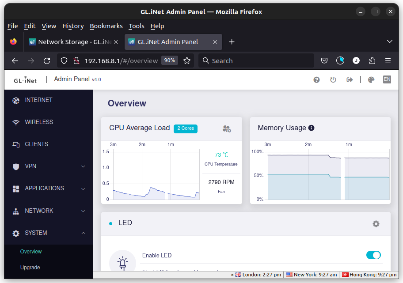Viewport: 403px width, 283px height.
Task: Go to Wireless page in sidebar
Action: (39, 122)
